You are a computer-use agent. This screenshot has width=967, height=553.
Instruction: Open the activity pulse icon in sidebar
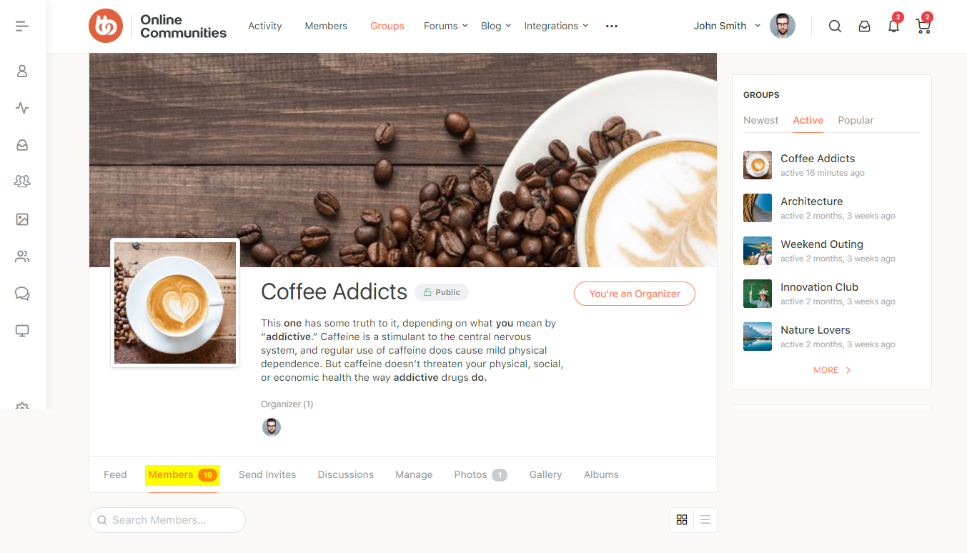click(x=22, y=108)
